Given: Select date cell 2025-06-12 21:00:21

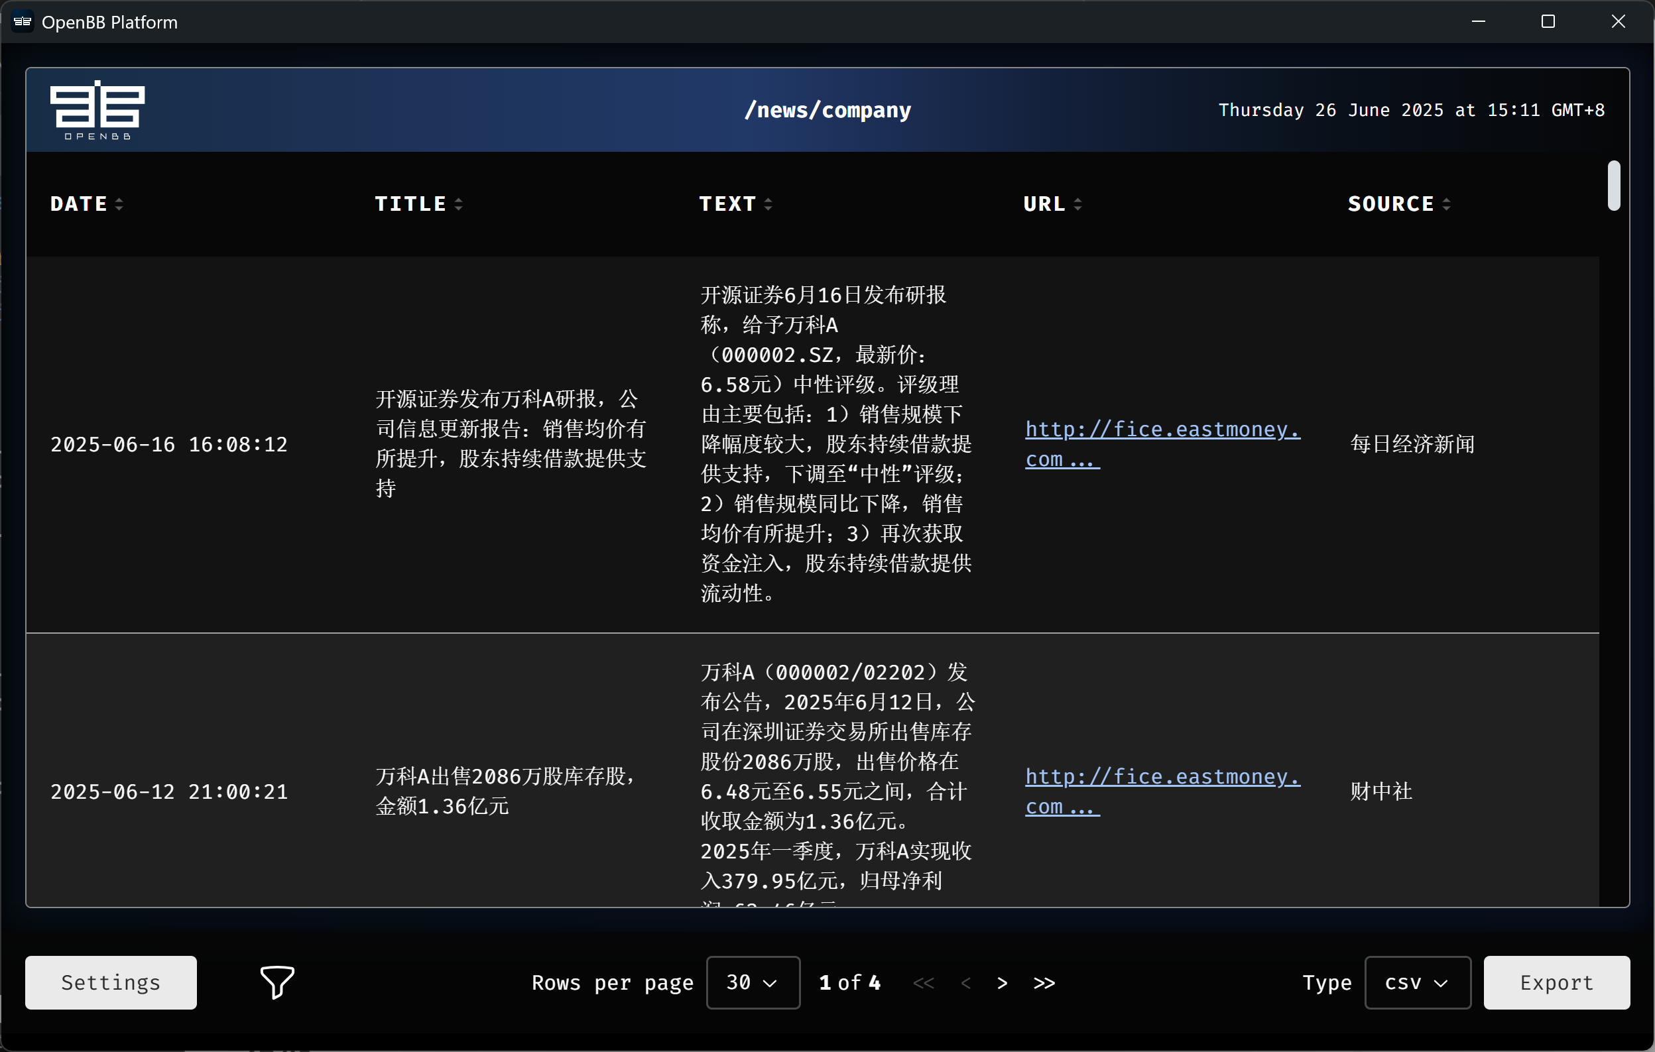Looking at the screenshot, I should [x=169, y=791].
